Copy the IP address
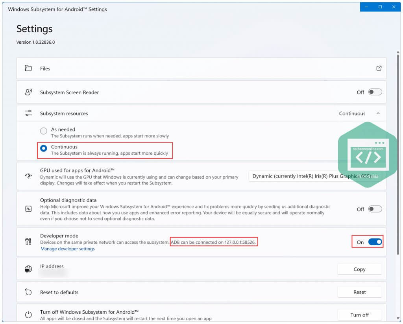Screen dimensions: 403x324 tap(359, 269)
